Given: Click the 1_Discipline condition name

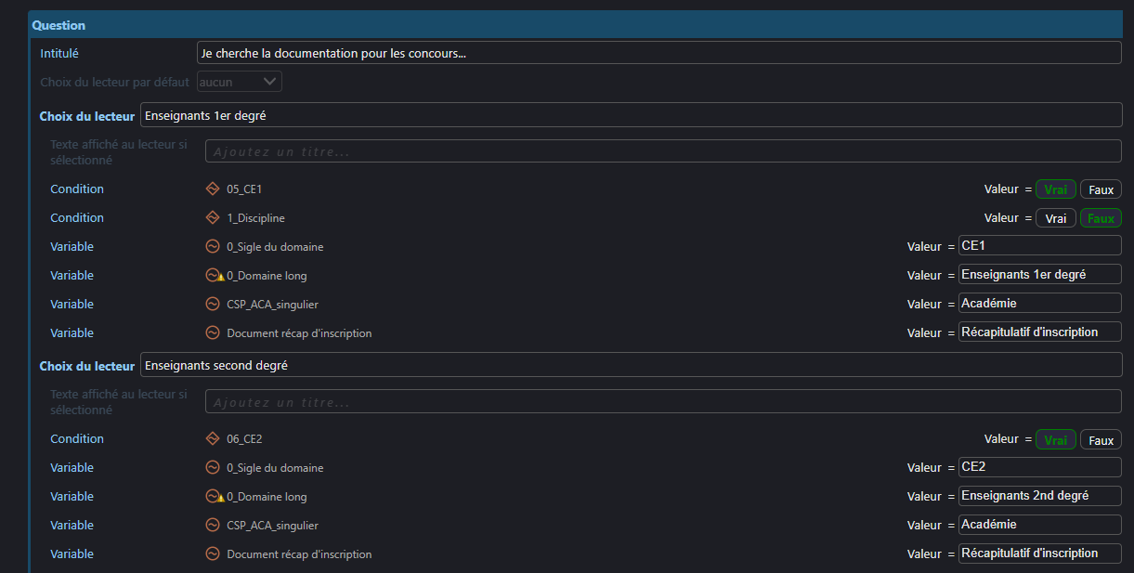Looking at the screenshot, I should click(255, 218).
